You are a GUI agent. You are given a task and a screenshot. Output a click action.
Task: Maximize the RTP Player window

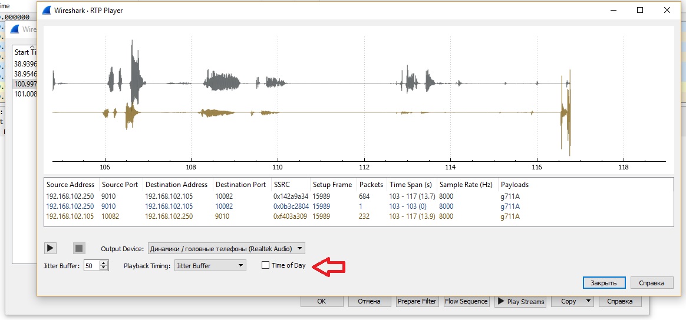tap(640, 10)
